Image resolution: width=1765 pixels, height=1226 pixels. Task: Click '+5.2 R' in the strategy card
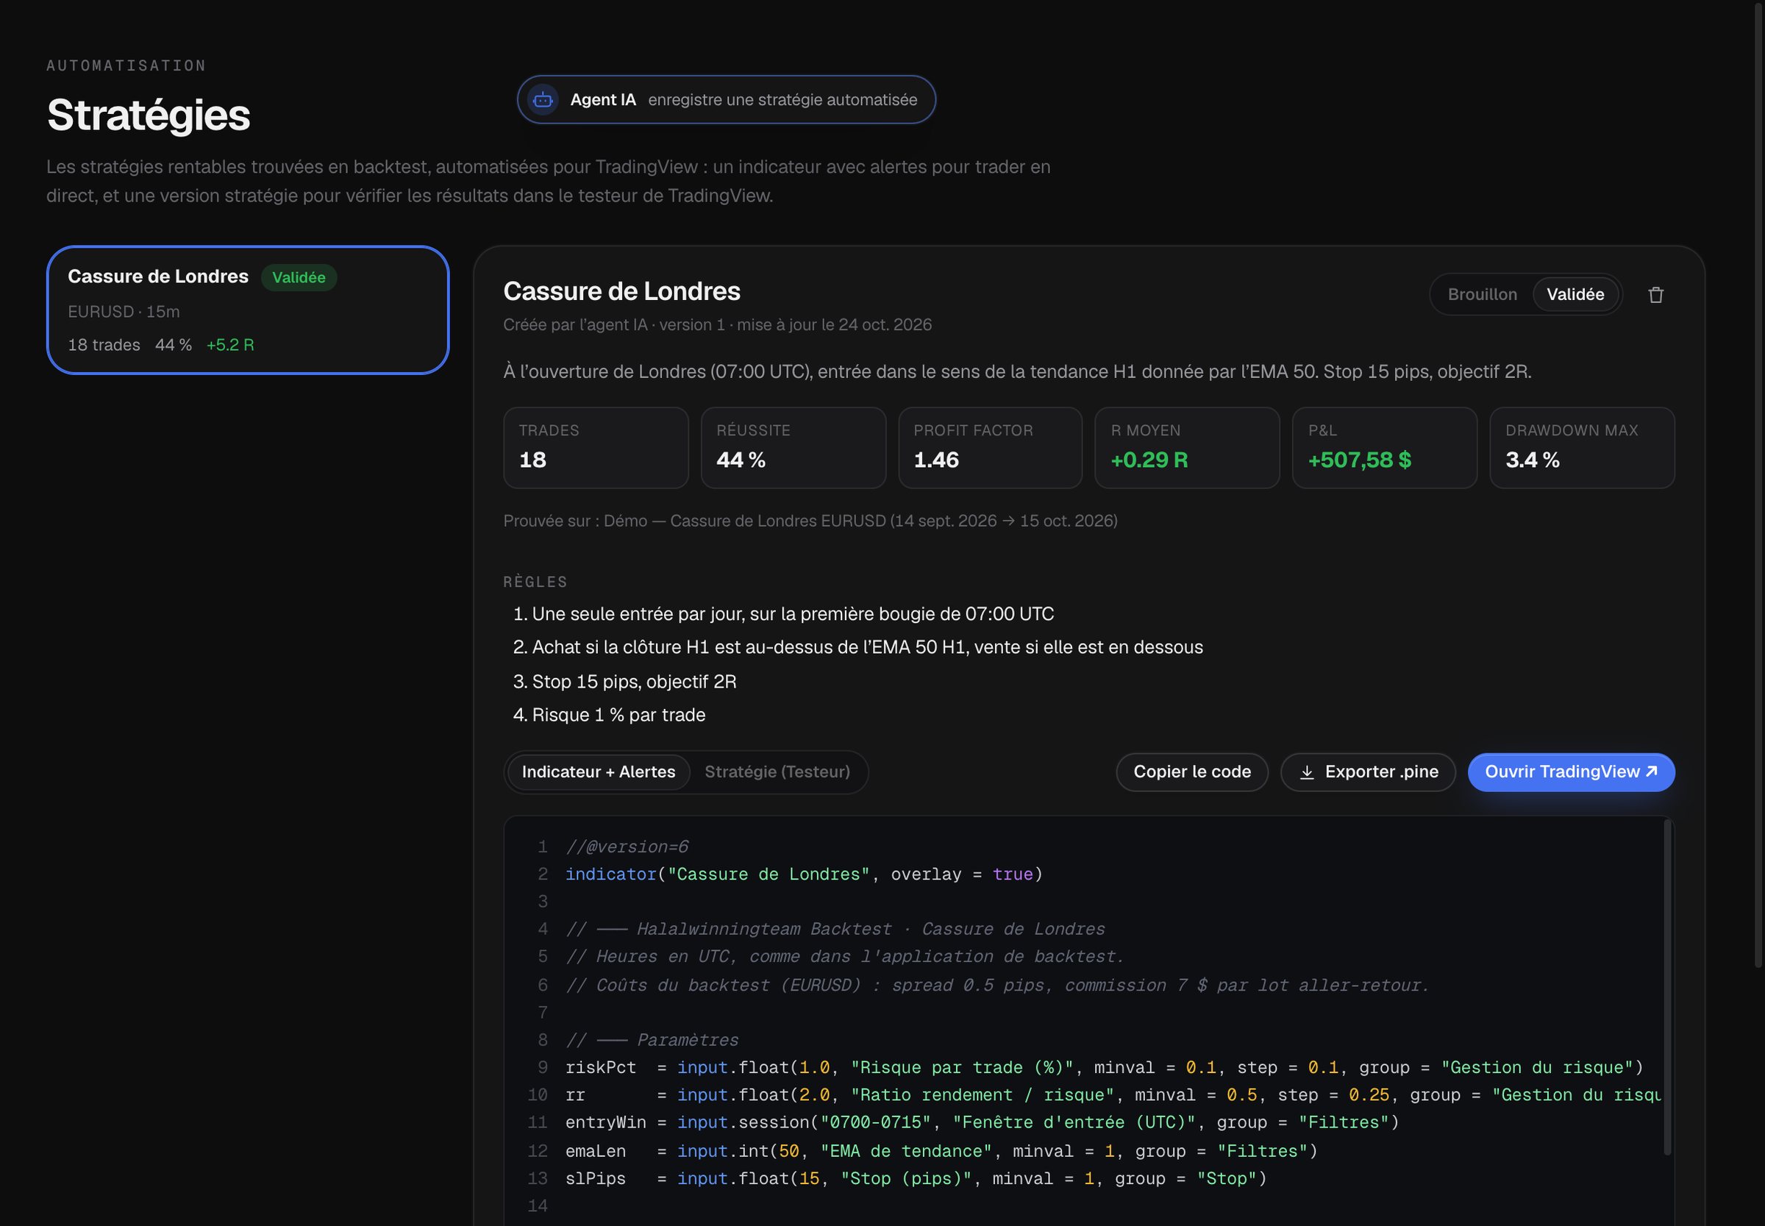pos(230,345)
